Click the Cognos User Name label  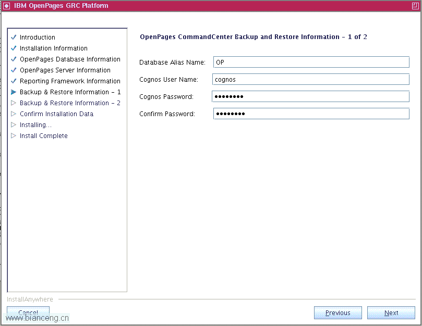pyautogui.click(x=168, y=80)
